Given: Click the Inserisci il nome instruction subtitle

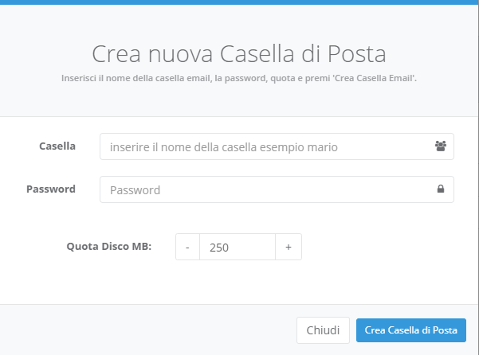Looking at the screenshot, I should tap(239, 78).
